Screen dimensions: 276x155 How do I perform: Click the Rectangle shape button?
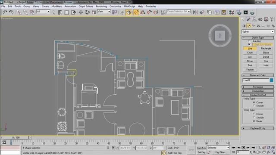coord(266,48)
